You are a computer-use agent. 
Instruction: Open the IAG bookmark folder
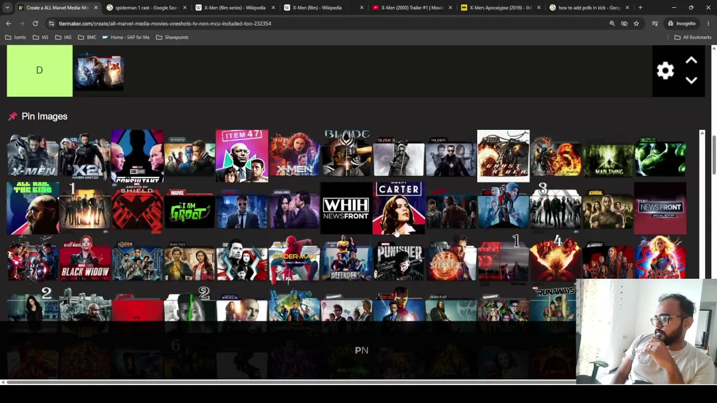coord(63,38)
